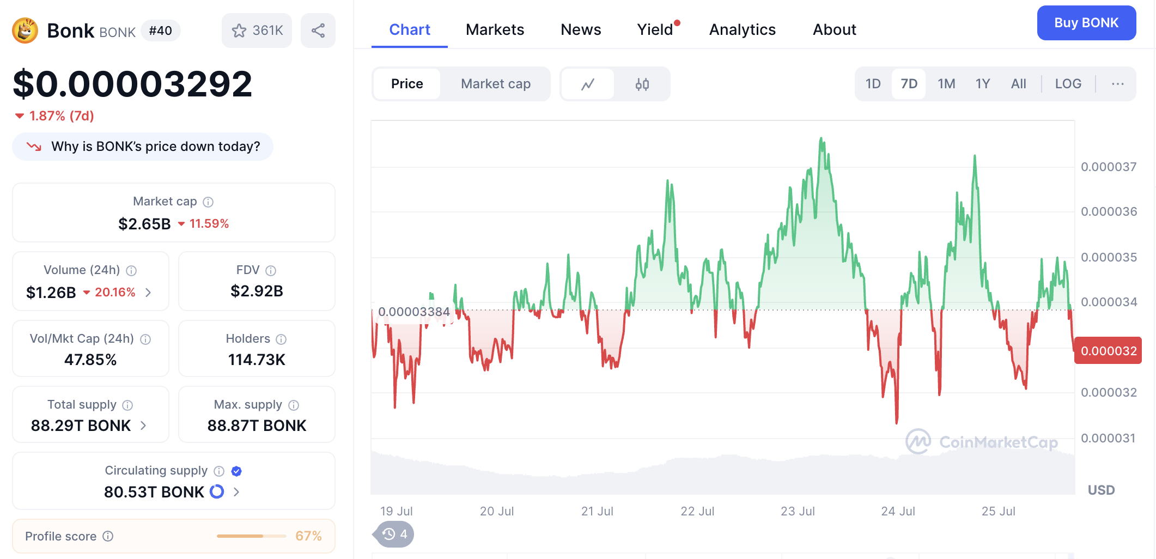Switch chart to Price view
This screenshot has width=1156, height=559.
pyautogui.click(x=407, y=84)
